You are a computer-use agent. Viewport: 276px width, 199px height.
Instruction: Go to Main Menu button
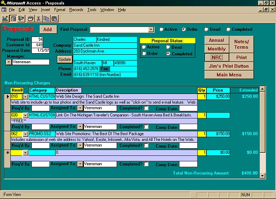(x=229, y=75)
